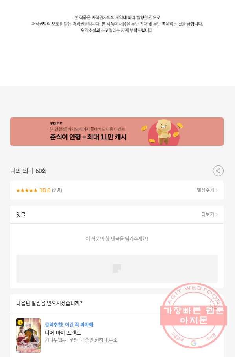
Task: Open the 롯데카드 event banner
Action: (x=117, y=132)
